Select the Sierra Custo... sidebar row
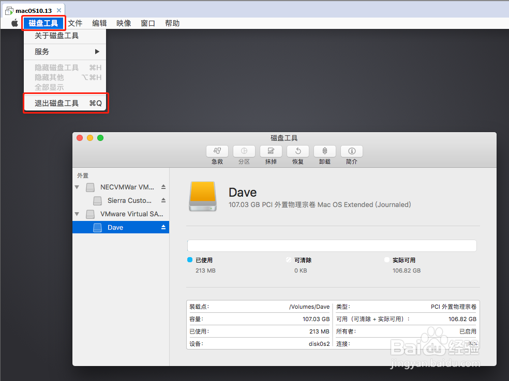This screenshot has height=381, width=509. (121, 200)
